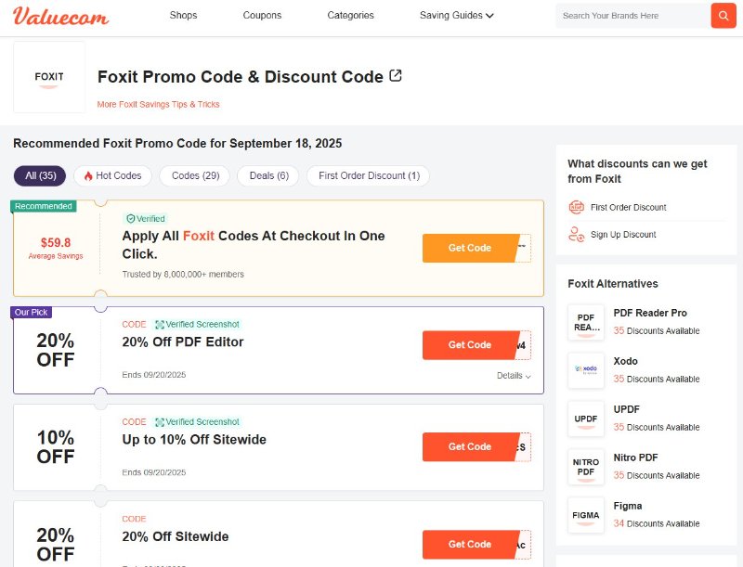Enable the Deals (6) filter

(267, 175)
